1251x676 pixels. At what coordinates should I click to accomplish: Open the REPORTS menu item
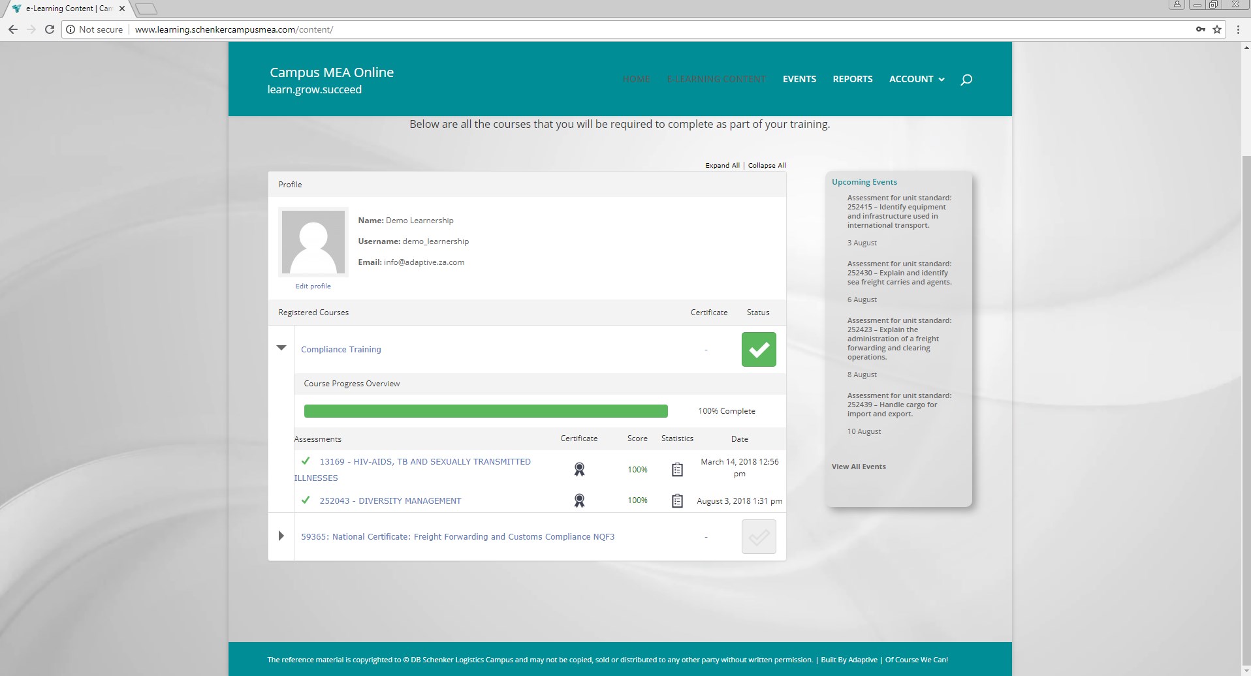click(852, 79)
